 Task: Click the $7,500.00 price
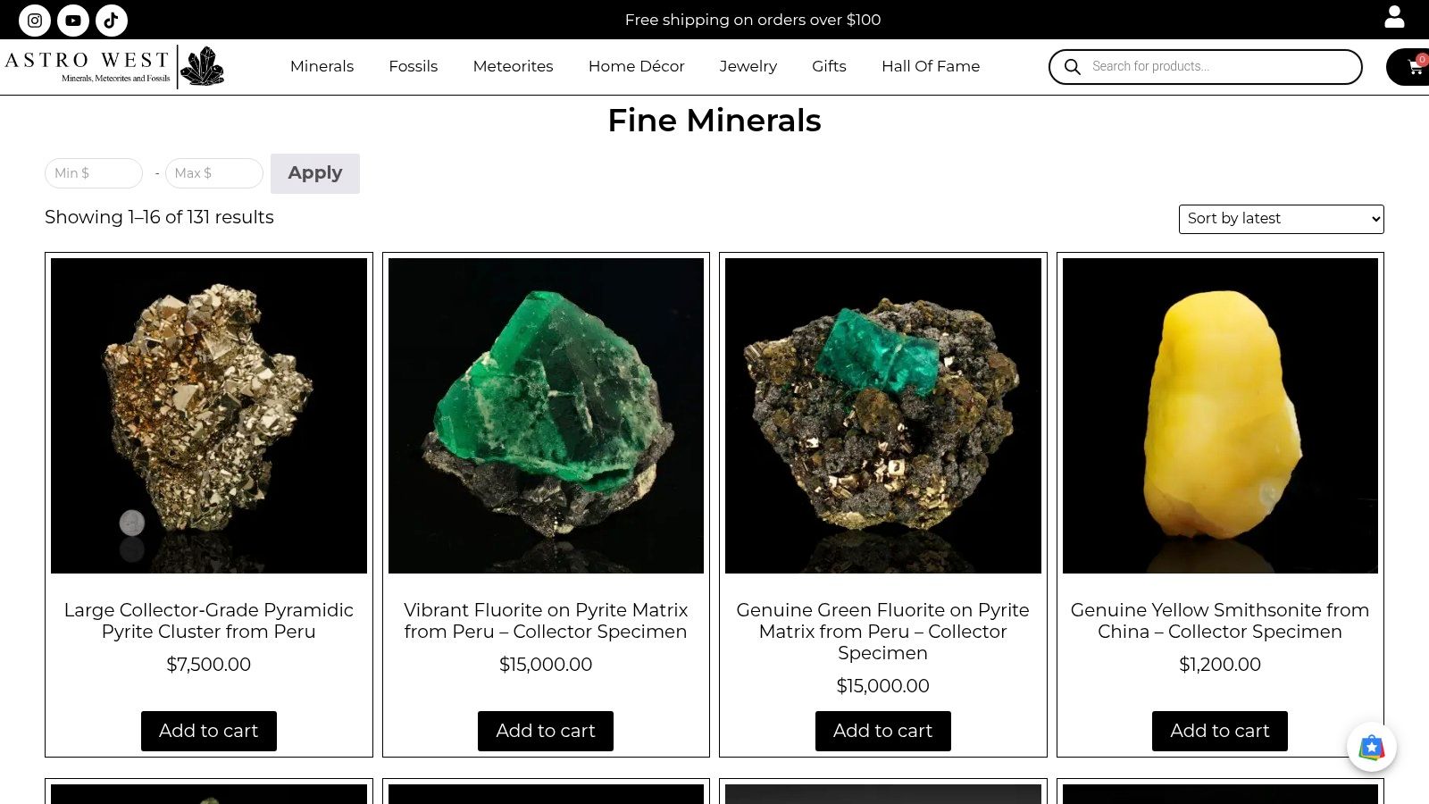click(209, 665)
